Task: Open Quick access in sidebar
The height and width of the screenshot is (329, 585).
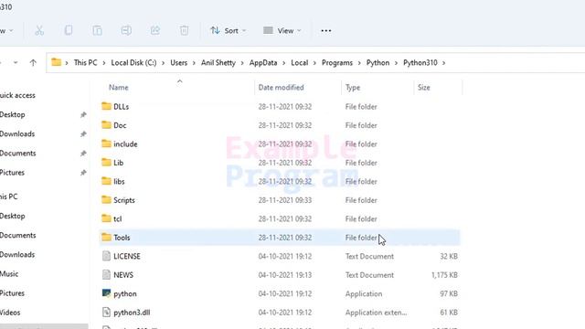Action: [17, 95]
